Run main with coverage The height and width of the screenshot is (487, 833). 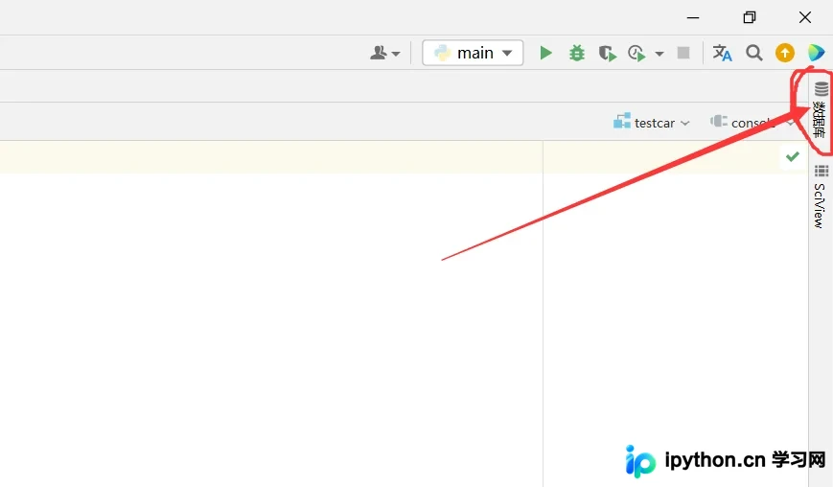click(x=607, y=53)
